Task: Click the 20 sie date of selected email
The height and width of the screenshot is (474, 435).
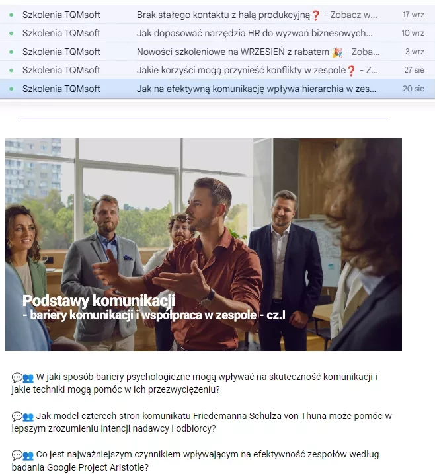Action: (413, 89)
